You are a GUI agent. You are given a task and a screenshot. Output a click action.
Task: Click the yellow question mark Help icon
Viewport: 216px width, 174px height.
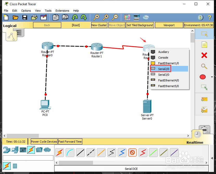click(x=209, y=17)
